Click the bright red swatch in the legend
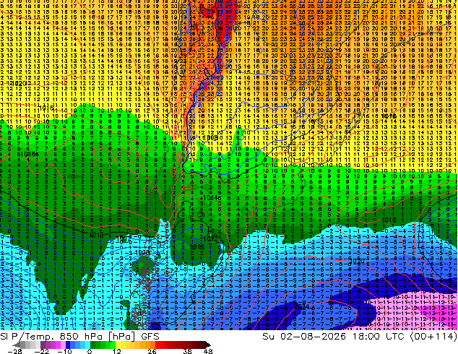Image resolution: width=458 pixels, height=354 pixels. (x=157, y=345)
